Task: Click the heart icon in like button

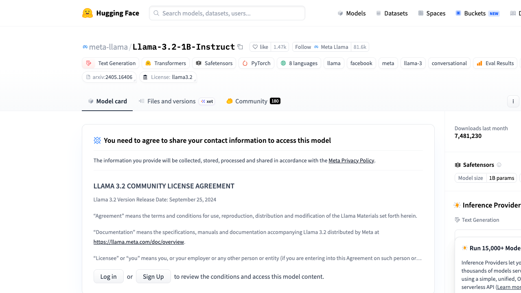Action: pos(255,47)
